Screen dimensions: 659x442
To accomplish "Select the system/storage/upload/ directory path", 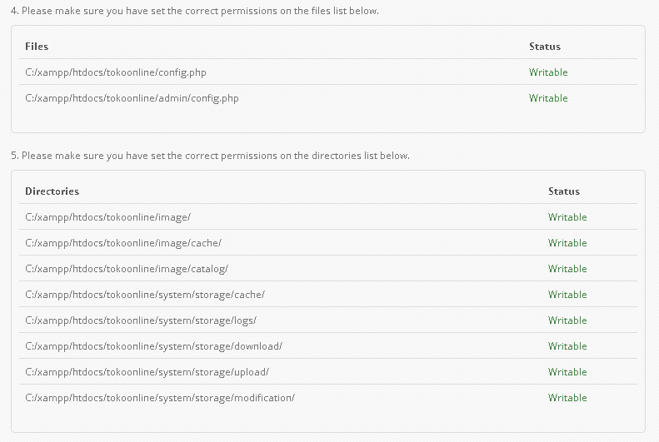I will [x=147, y=372].
